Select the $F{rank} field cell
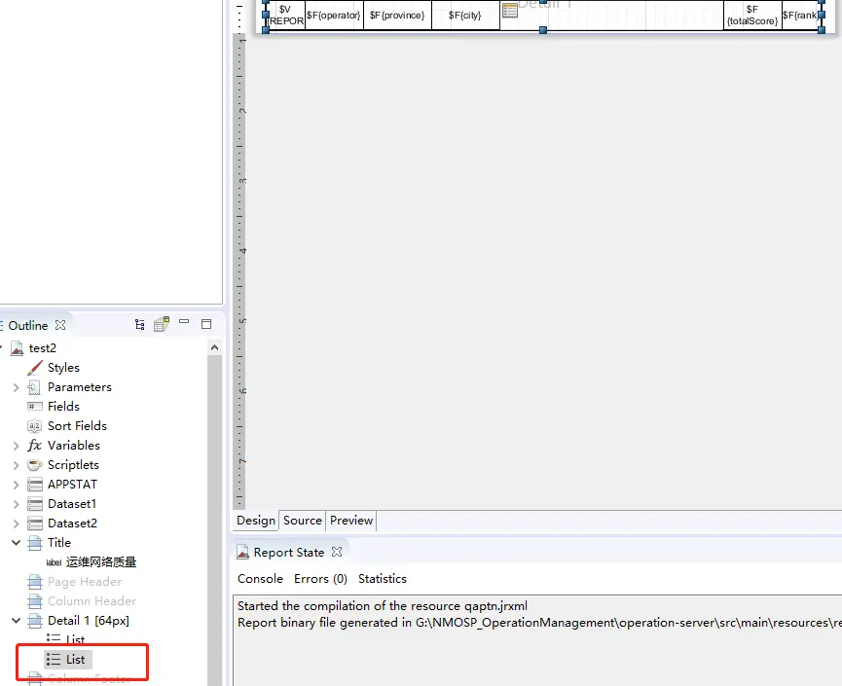 [x=800, y=15]
